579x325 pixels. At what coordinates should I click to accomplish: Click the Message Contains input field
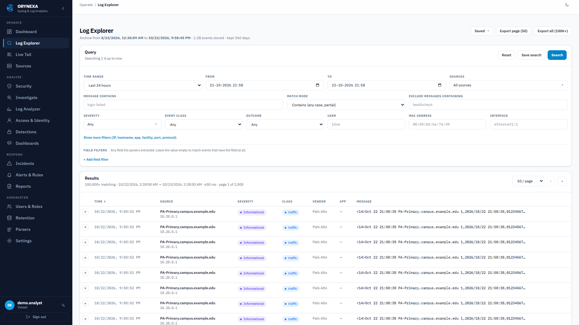click(x=183, y=105)
